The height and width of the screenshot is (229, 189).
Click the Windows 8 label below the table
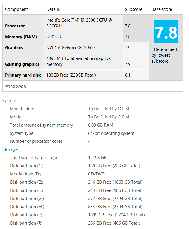(16, 86)
